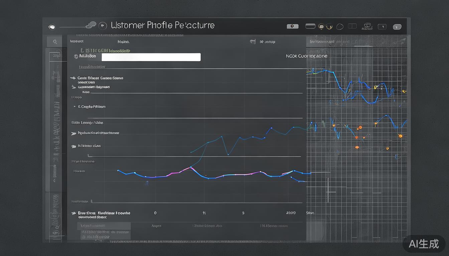Click the cloud-shaped icon in the title bar

tap(91, 25)
